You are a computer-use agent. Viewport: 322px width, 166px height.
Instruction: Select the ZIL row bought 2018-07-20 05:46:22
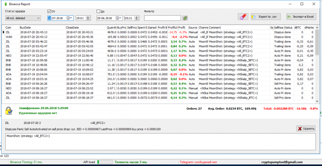(x=158, y=42)
